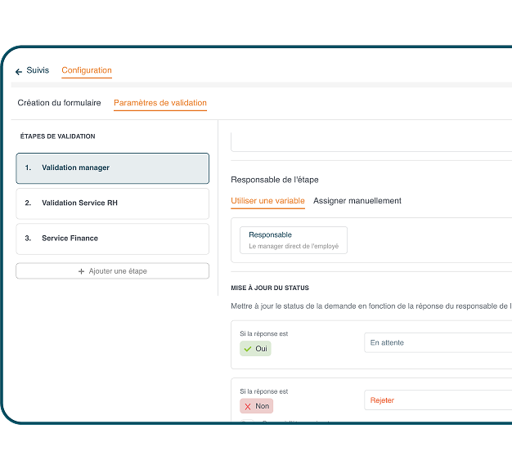This screenshot has width=512, height=451.
Task: Click the red cross icon in Non
Action: point(248,407)
